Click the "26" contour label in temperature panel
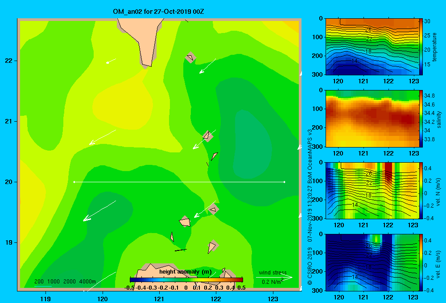Image resolution: width=446 pixels, height=303 pixels. pos(368,30)
